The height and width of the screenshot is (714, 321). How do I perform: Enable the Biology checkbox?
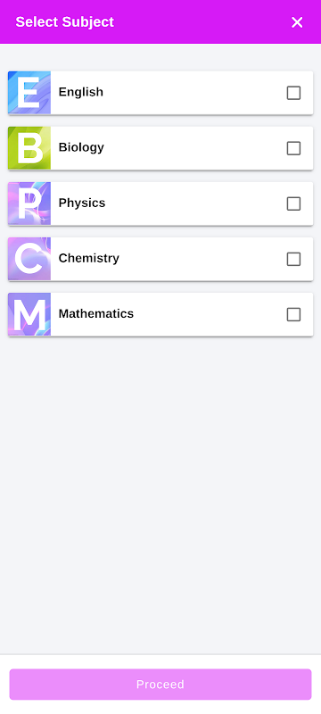pyautogui.click(x=293, y=148)
